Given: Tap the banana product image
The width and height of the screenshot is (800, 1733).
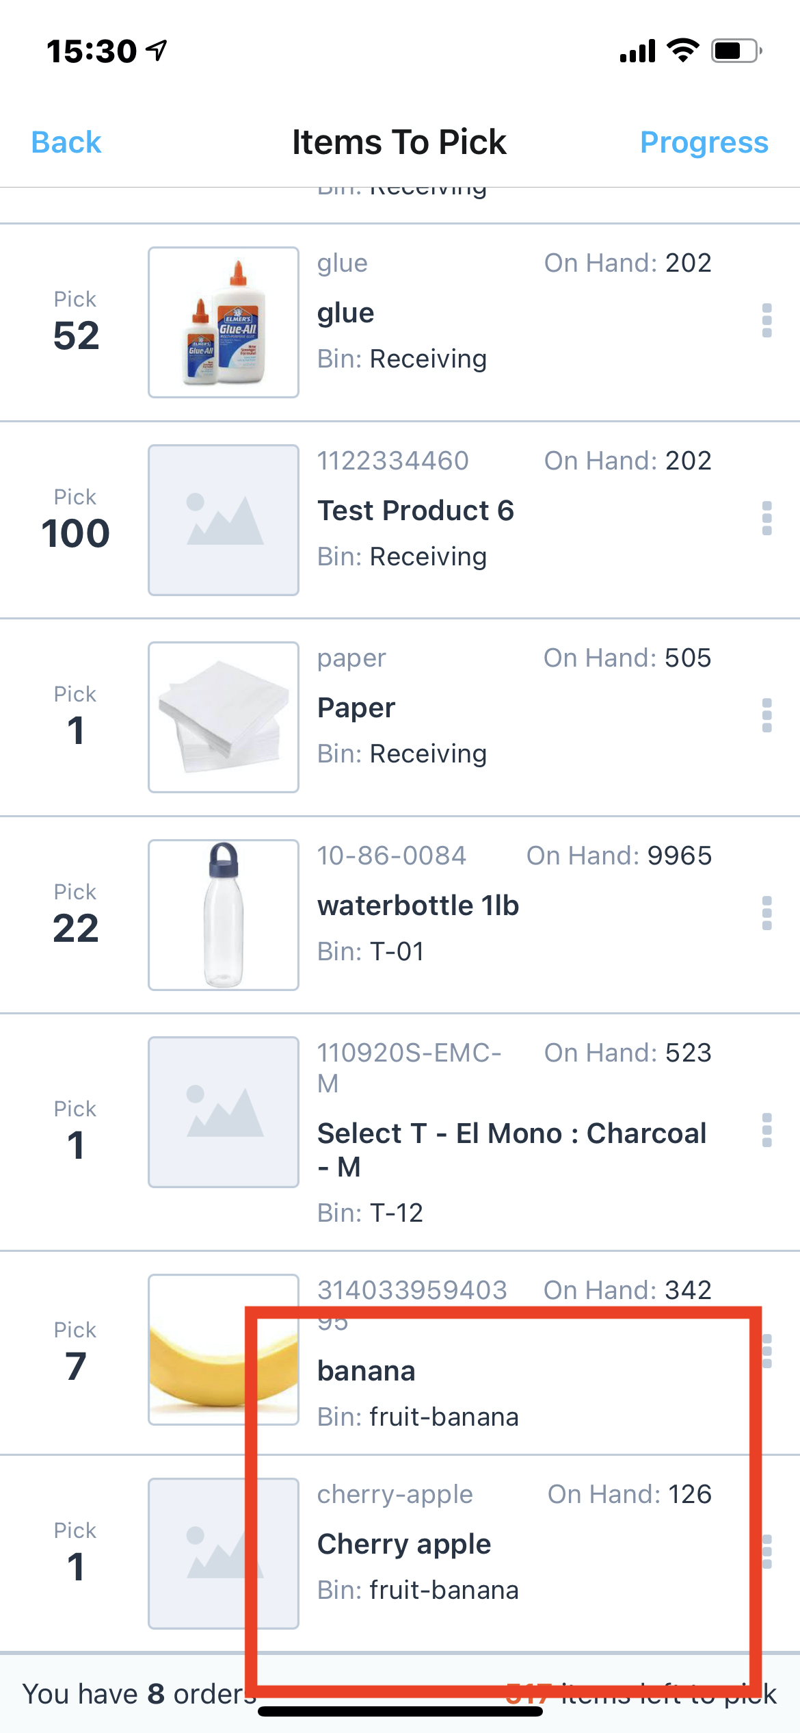Looking at the screenshot, I should pyautogui.click(x=224, y=1350).
